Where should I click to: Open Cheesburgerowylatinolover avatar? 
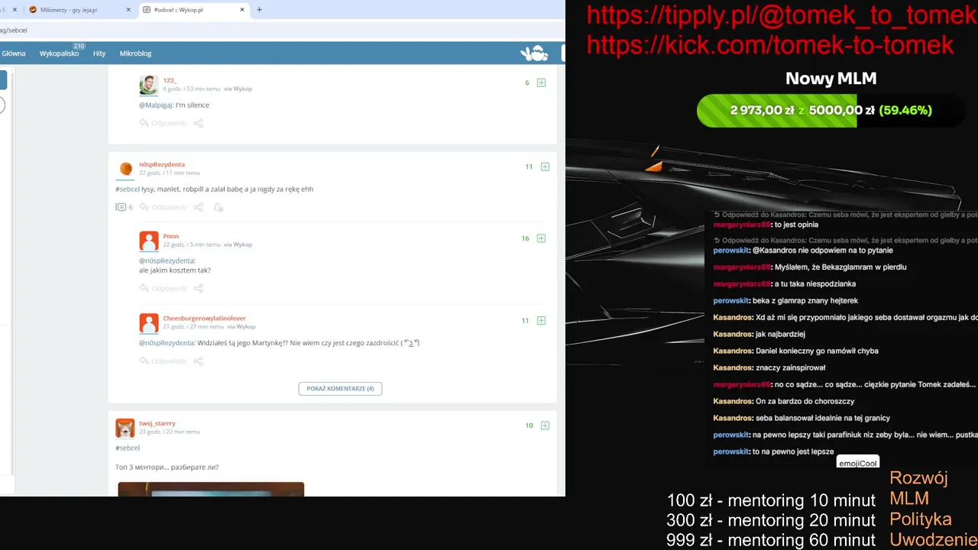click(x=148, y=322)
